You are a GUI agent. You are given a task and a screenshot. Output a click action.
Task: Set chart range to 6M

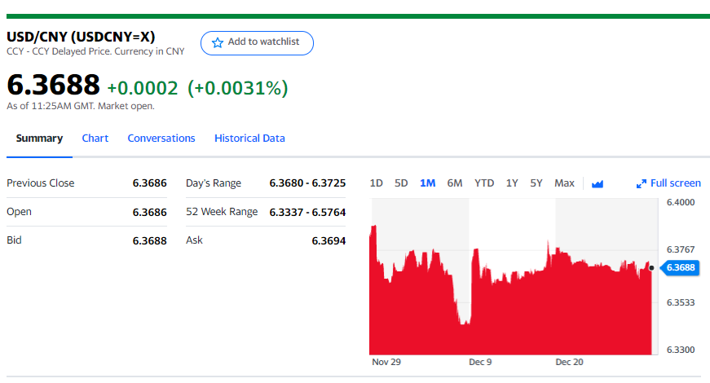455,183
